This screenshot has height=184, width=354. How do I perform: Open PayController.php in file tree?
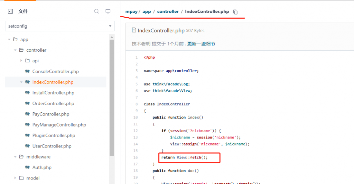(x=51, y=114)
